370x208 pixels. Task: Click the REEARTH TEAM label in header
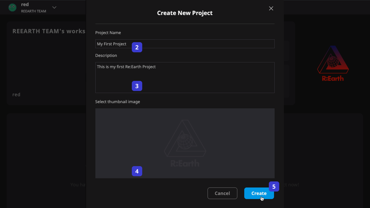pos(34,11)
